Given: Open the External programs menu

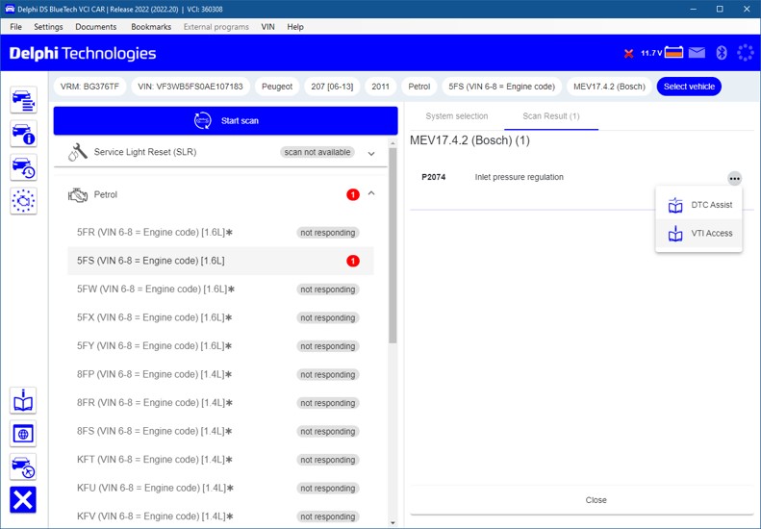Looking at the screenshot, I should pos(216,27).
